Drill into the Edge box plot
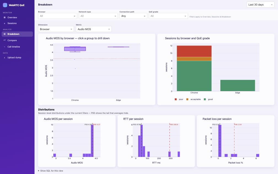 (118, 47)
